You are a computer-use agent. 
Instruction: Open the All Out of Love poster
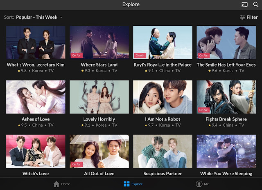99,151
